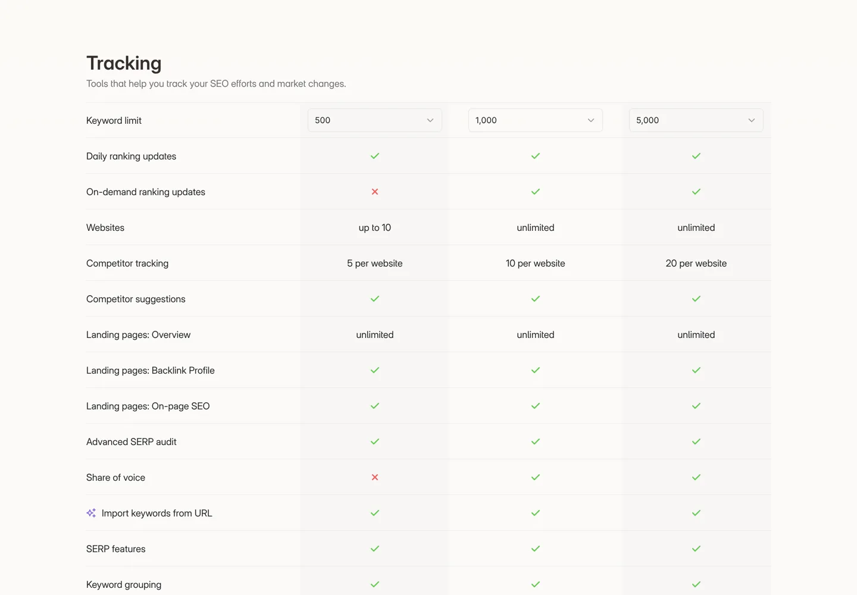Click the 'Landing pages: Backlink Profile' label

pyautogui.click(x=151, y=370)
